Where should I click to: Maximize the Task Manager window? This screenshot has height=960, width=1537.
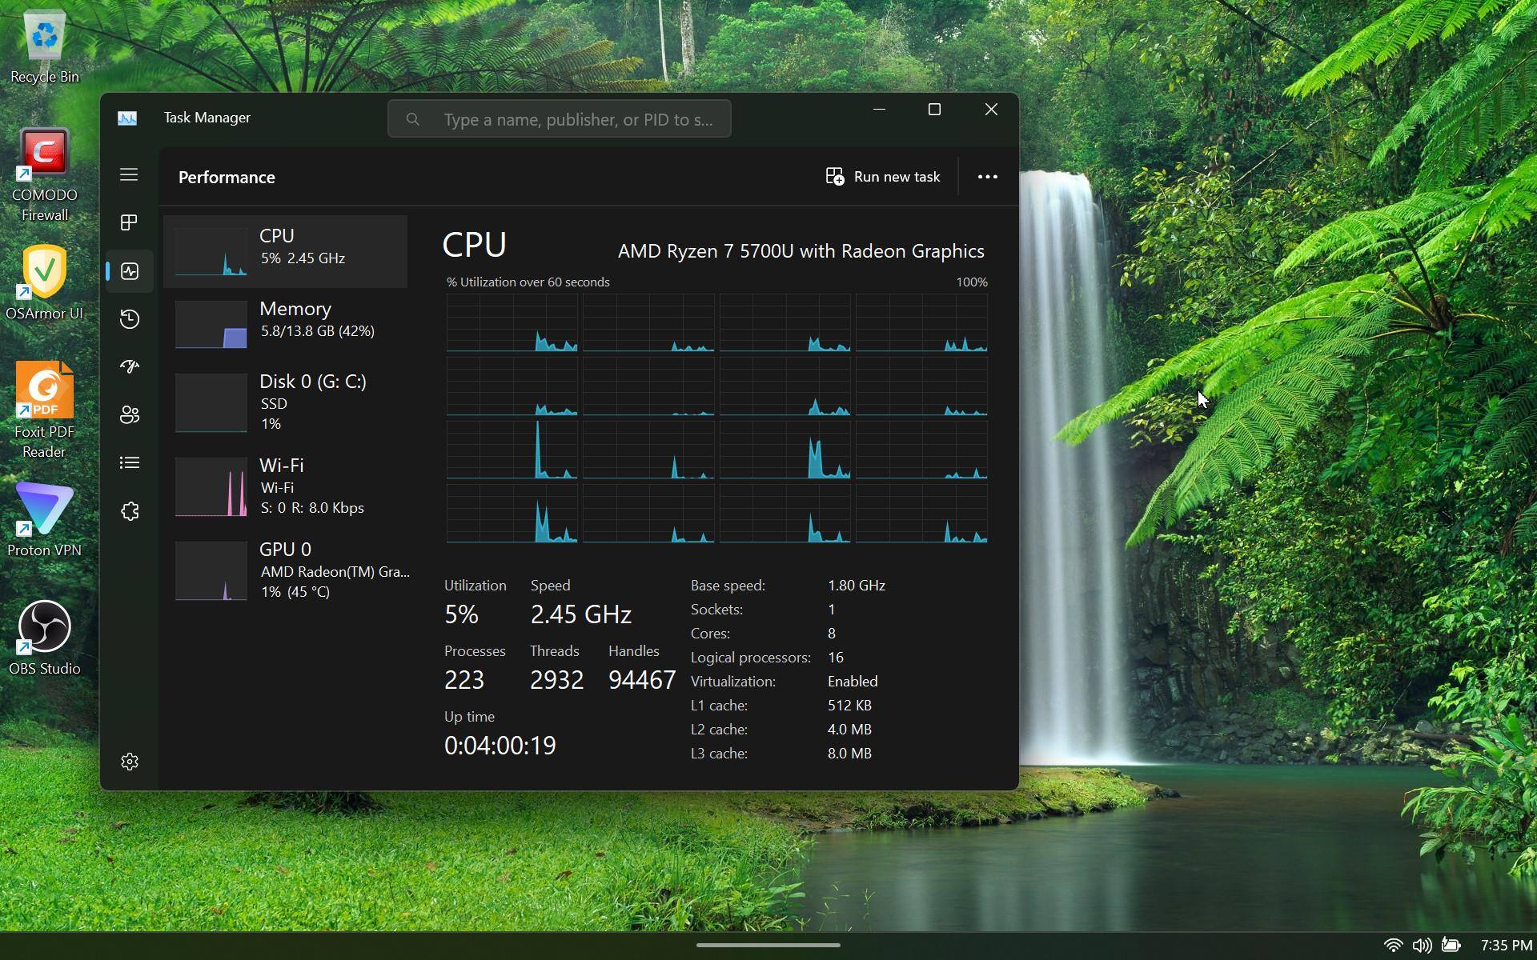coord(934,110)
